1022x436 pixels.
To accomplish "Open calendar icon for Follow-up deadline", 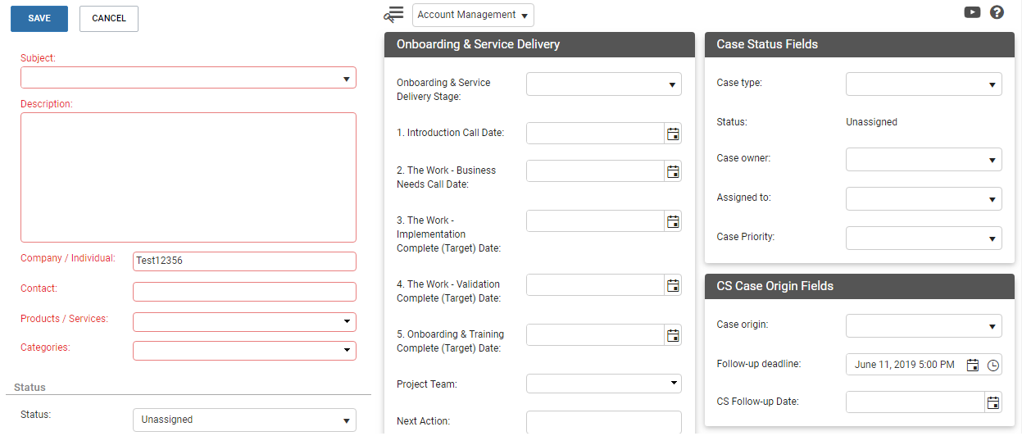I will click(973, 366).
